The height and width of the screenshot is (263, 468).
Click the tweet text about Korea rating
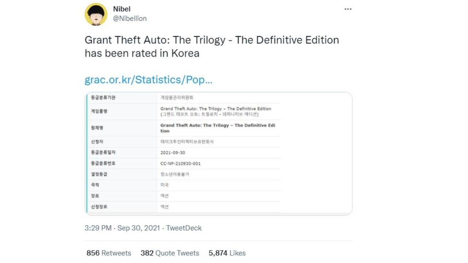click(212, 46)
